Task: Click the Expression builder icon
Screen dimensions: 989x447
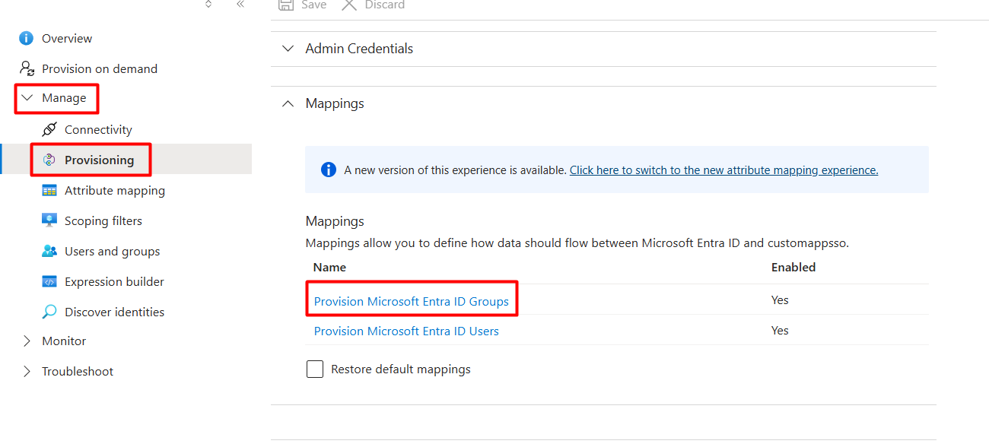Action: tap(49, 281)
